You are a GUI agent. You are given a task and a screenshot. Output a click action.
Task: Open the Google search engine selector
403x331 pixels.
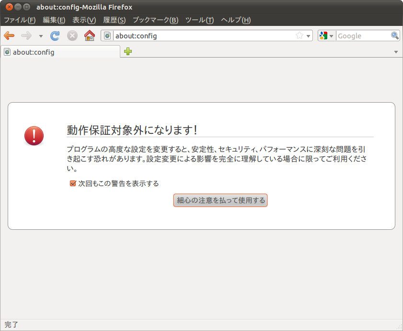[x=326, y=35]
